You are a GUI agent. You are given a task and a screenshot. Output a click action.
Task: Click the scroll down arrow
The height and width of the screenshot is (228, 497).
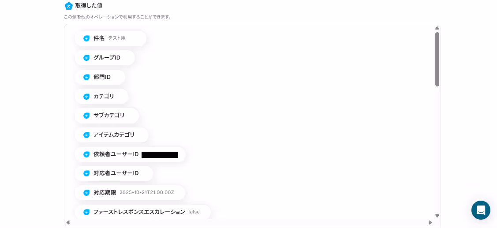[x=437, y=216]
